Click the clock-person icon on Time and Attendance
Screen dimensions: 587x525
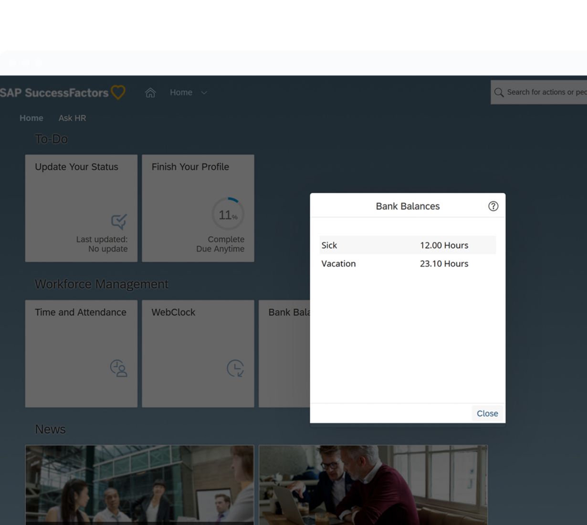pos(119,368)
